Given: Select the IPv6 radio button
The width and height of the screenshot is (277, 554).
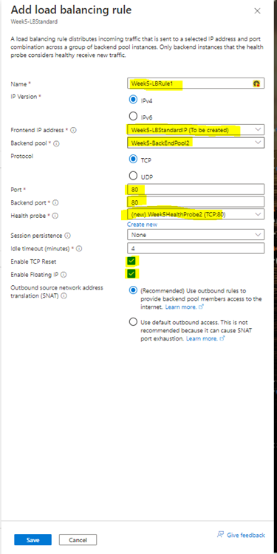Looking at the screenshot, I should 133,116.
